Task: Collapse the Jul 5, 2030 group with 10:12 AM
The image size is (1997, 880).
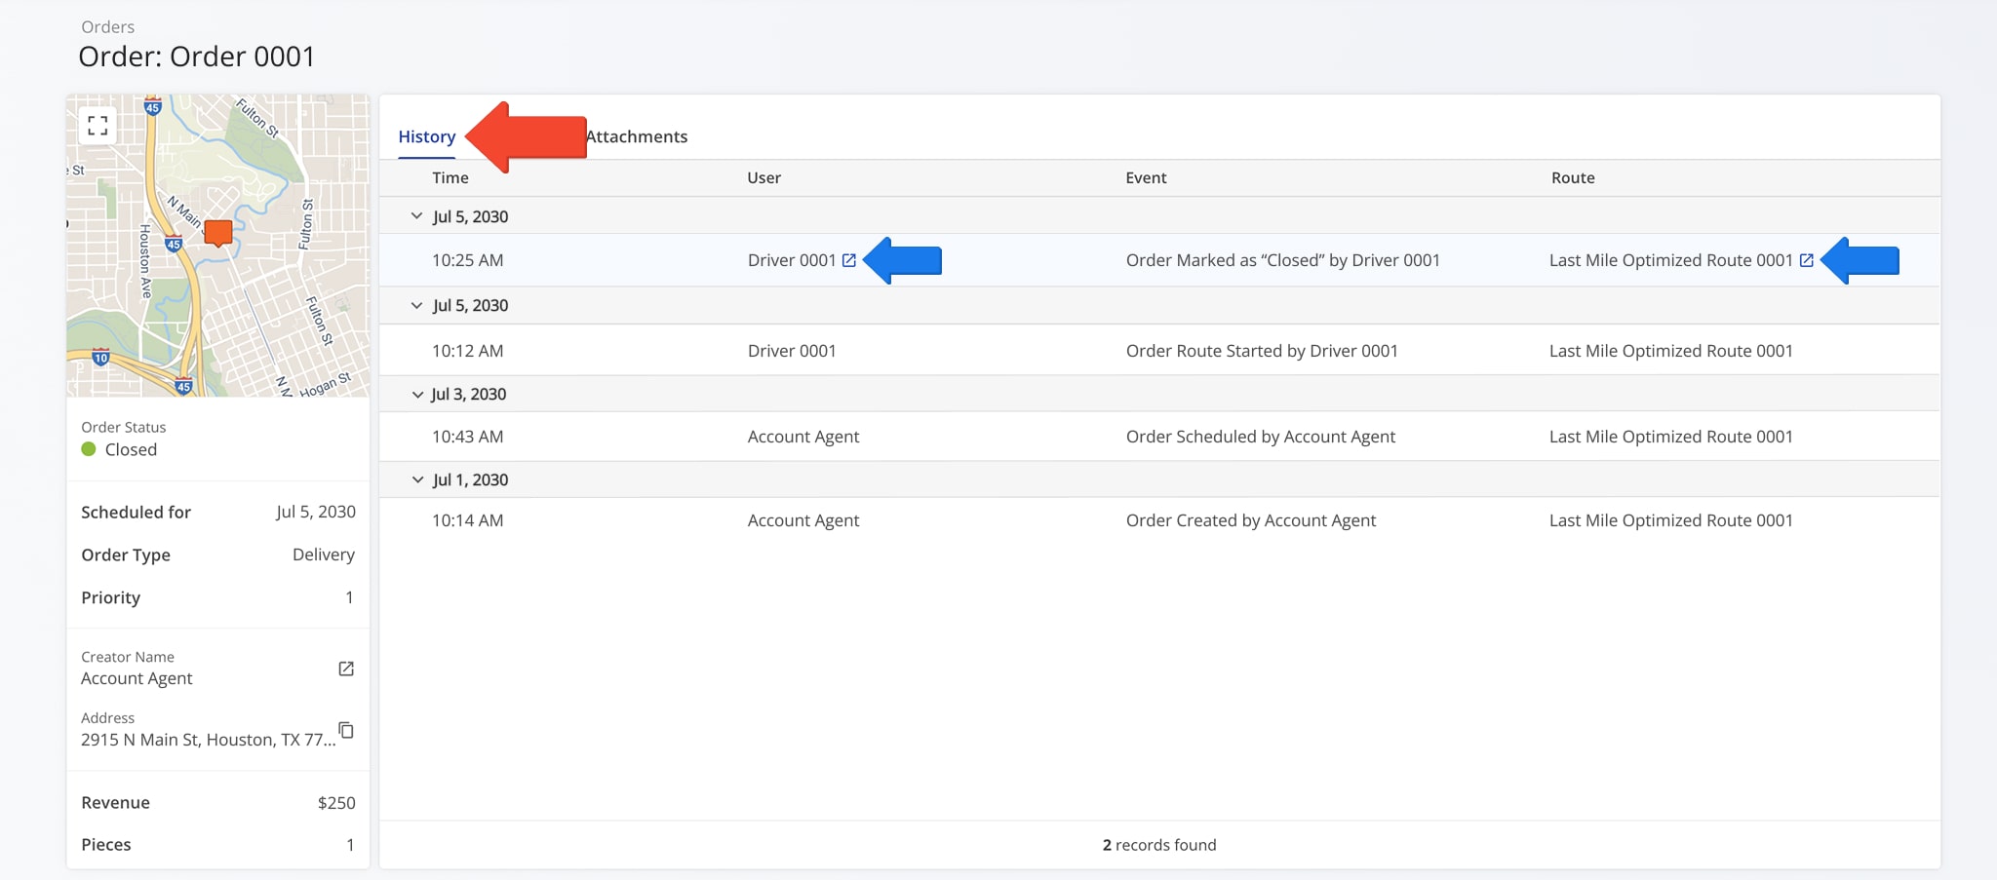Action: pyautogui.click(x=416, y=305)
